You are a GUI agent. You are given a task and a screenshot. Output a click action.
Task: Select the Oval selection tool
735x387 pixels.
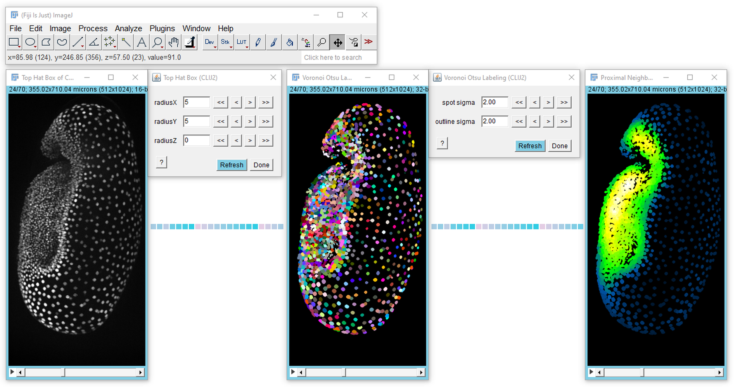click(30, 42)
